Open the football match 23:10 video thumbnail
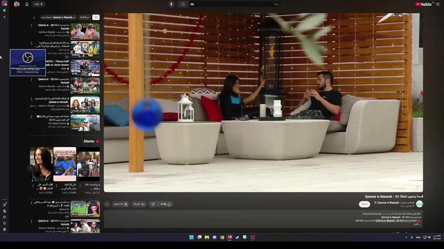This screenshot has height=249, width=444. (x=85, y=209)
